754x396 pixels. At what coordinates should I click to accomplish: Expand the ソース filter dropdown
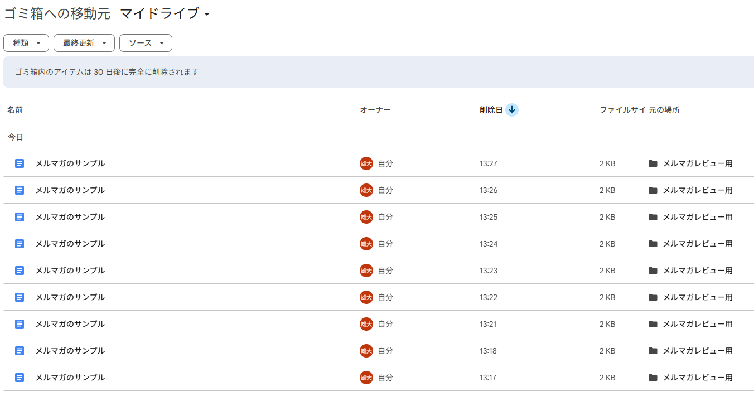pos(146,43)
